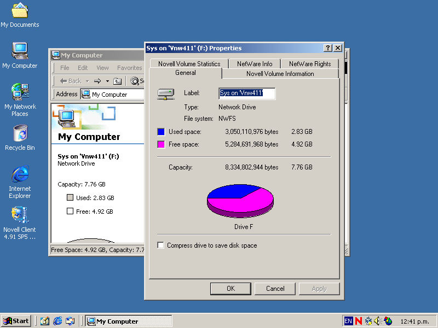The image size is (438, 328).
Task: Click the "NWFS" file system value
Action: 227,119
